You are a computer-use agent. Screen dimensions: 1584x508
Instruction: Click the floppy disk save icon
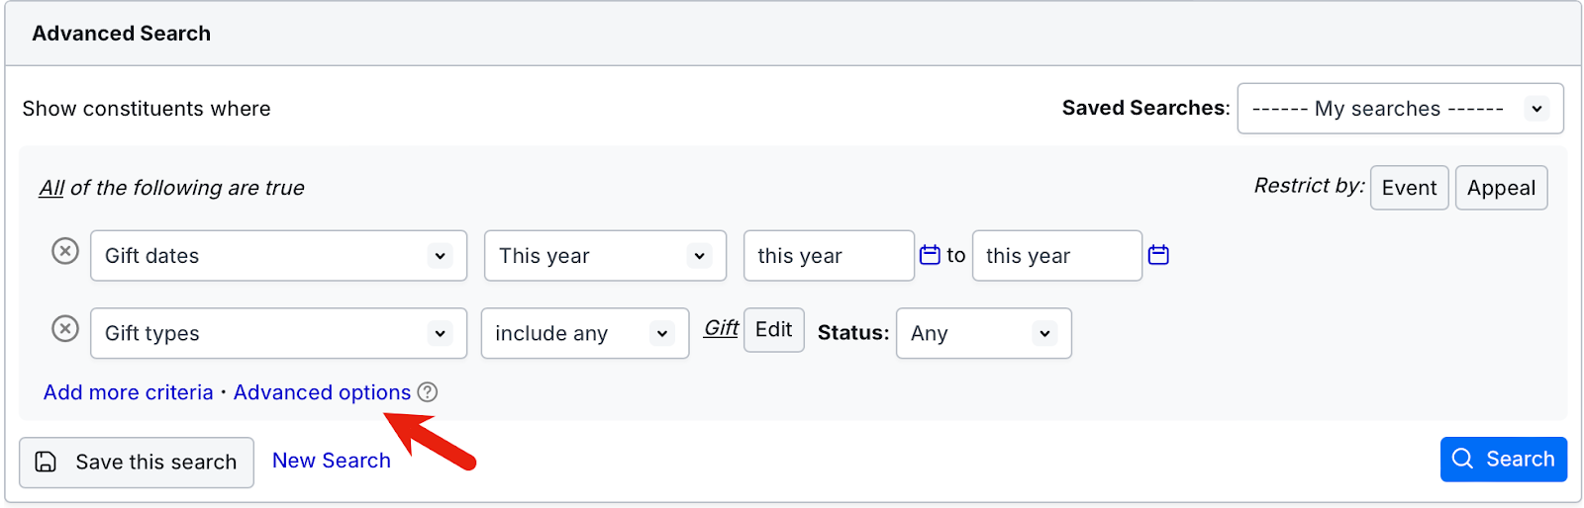point(46,462)
